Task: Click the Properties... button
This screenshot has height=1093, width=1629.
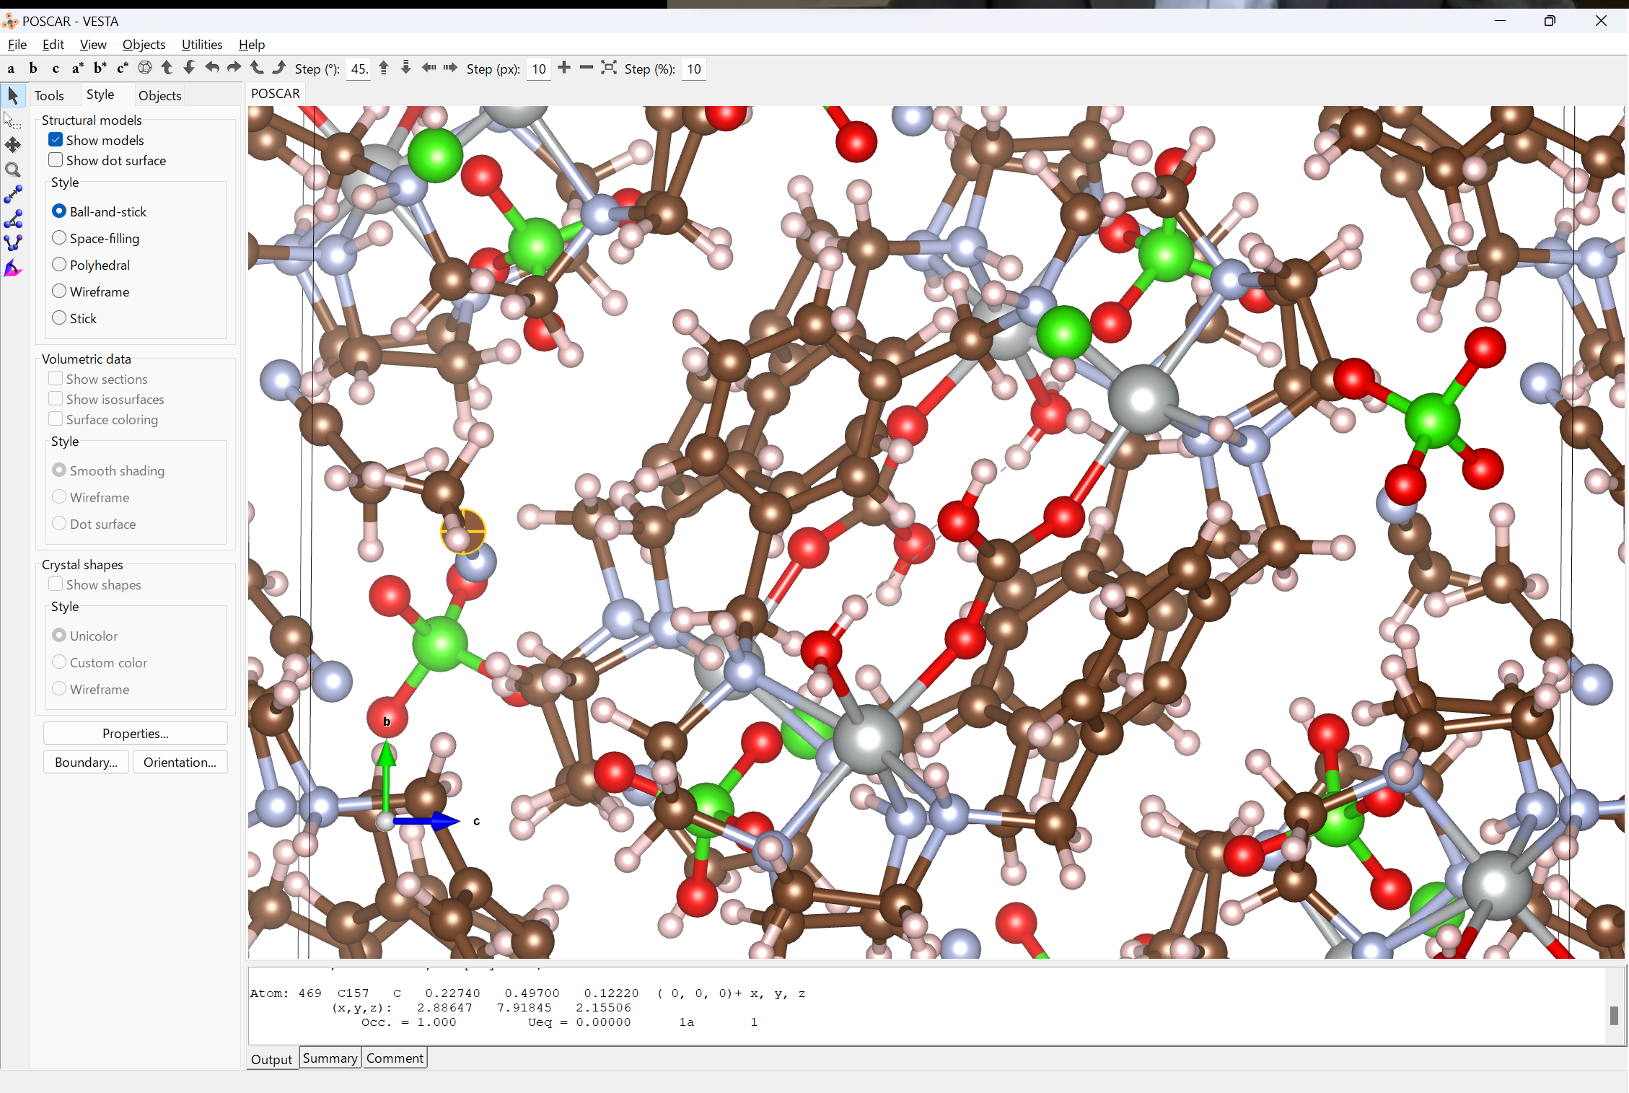Action: pos(135,733)
